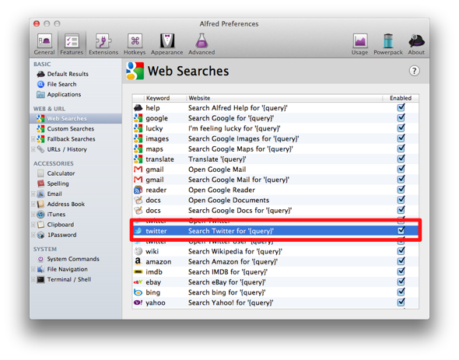Select System Commands in the sidebar
The image size is (459, 360).
click(73, 259)
